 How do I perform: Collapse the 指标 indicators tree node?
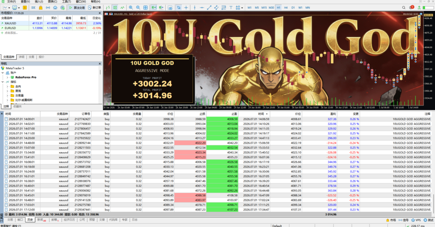(3, 82)
